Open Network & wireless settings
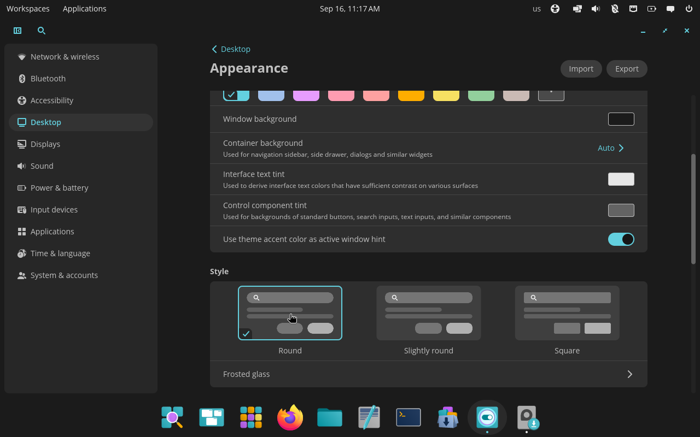The image size is (700, 437). [x=81, y=57]
